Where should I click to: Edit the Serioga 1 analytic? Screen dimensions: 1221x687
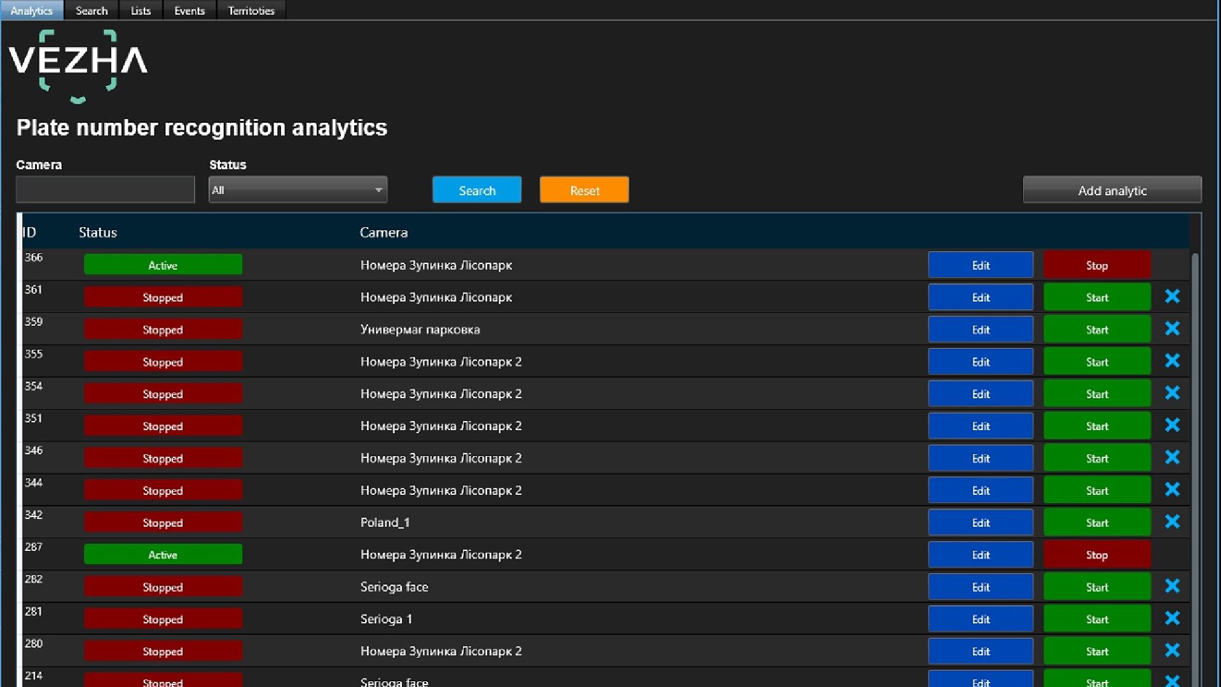981,619
